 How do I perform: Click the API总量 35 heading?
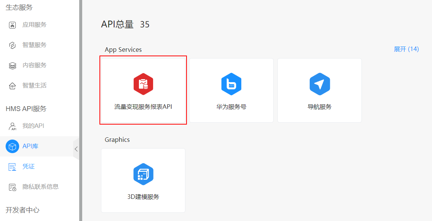[125, 24]
